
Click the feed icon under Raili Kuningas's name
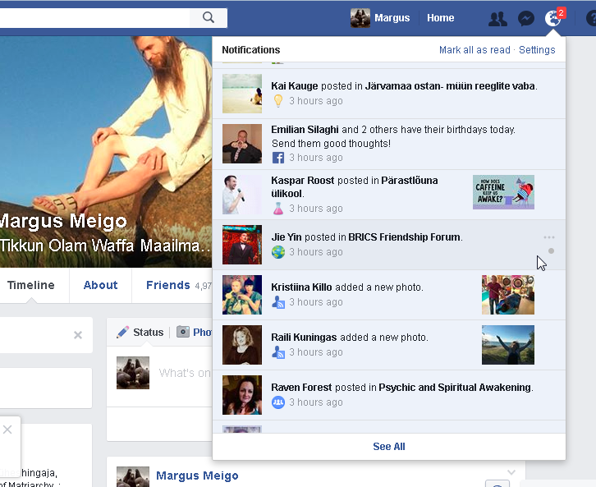[278, 352]
